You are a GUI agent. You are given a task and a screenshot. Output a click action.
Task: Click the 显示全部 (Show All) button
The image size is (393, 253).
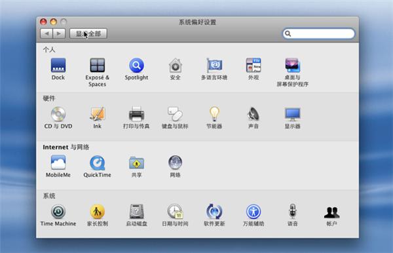(88, 33)
